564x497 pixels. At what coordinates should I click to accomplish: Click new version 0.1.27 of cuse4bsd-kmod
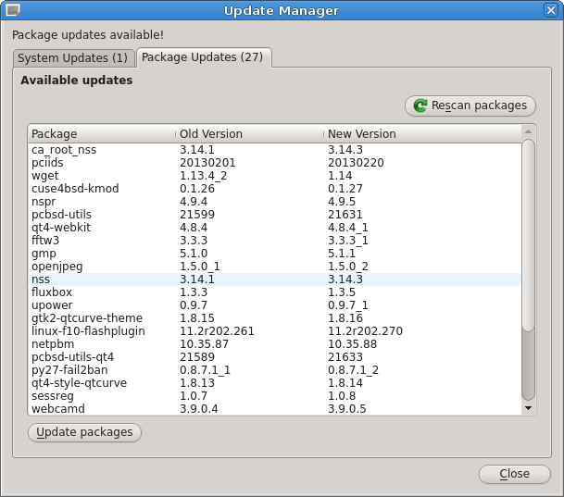(x=345, y=188)
